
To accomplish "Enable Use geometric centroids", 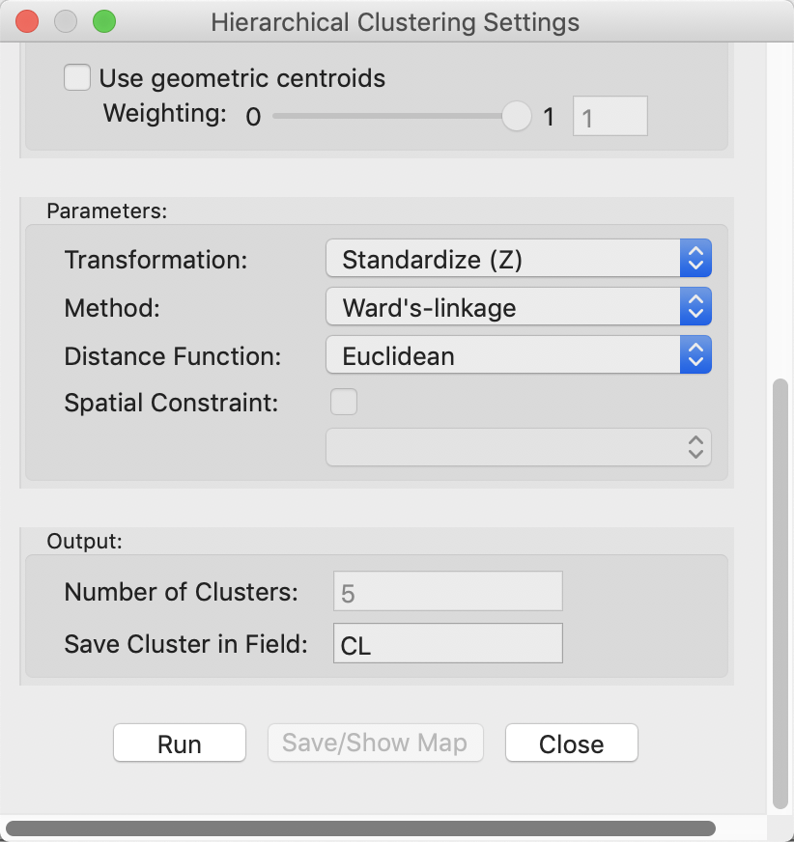I will (77, 77).
